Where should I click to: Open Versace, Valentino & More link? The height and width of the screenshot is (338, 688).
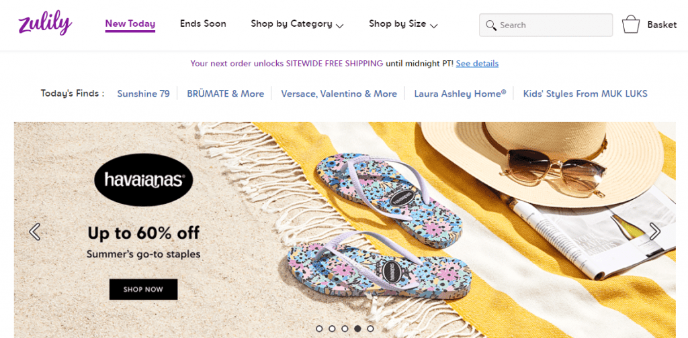pyautogui.click(x=339, y=94)
